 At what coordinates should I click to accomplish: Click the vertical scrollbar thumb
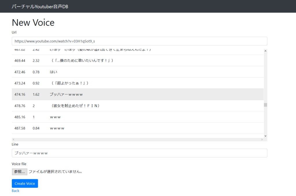coord(265,105)
